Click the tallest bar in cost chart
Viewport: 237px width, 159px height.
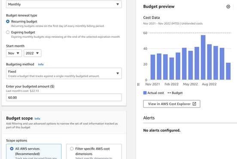(x=203, y=57)
